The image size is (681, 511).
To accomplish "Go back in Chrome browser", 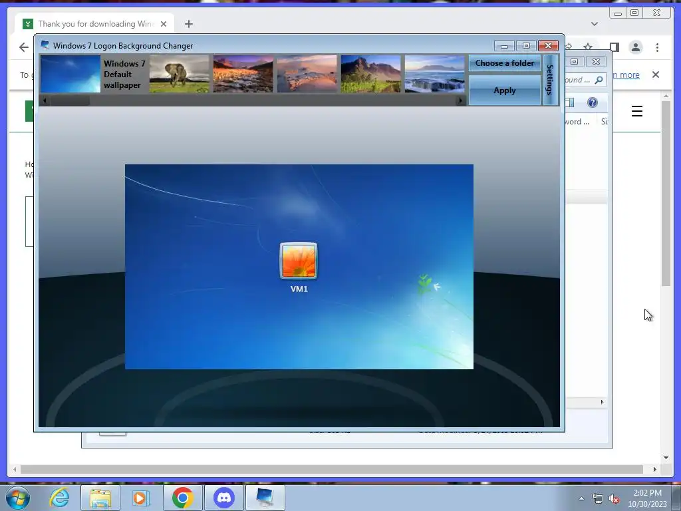I will tap(24, 47).
